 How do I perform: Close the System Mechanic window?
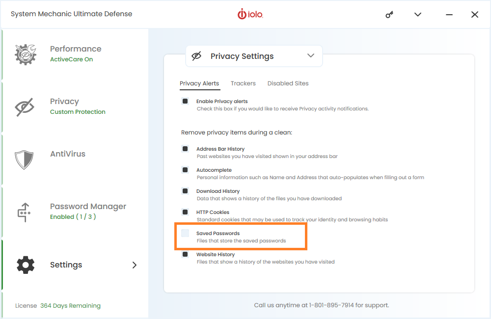pos(474,14)
